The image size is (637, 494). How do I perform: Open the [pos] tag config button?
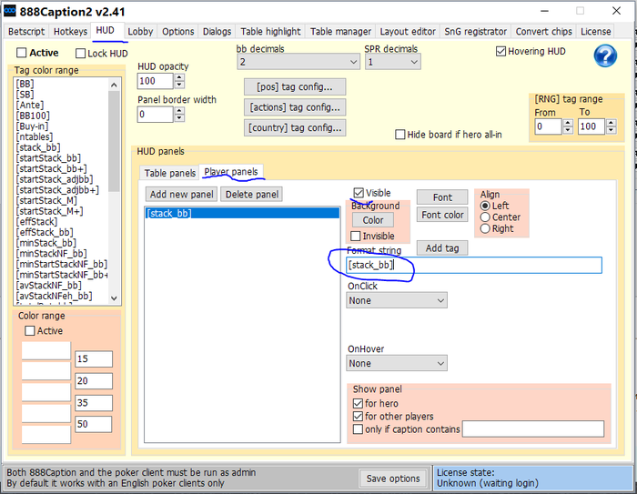click(295, 86)
